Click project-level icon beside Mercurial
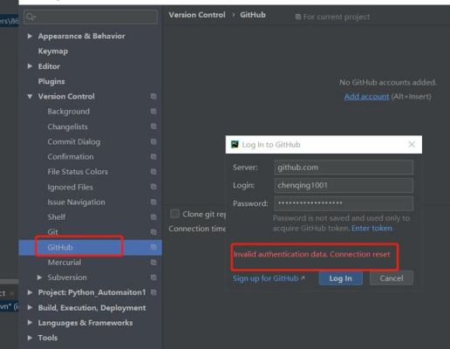450x349 pixels. click(153, 263)
